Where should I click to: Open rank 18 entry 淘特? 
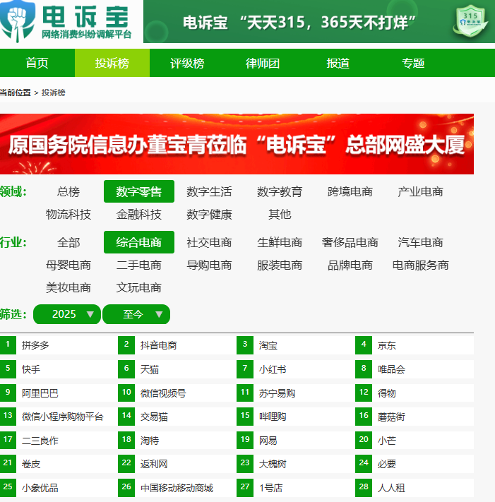tap(150, 441)
